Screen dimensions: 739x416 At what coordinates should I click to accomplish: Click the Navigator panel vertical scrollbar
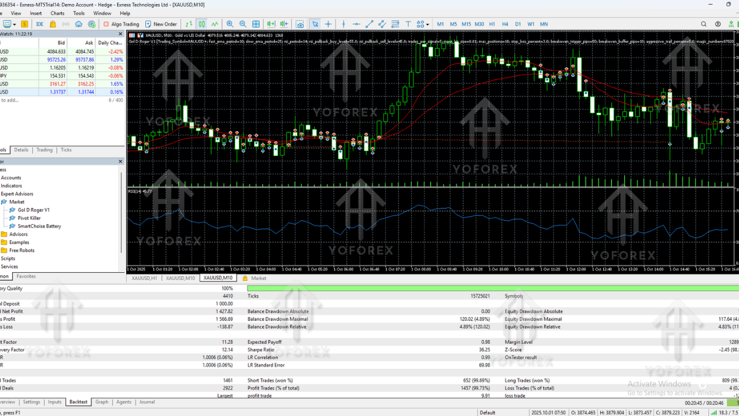[x=122, y=214]
